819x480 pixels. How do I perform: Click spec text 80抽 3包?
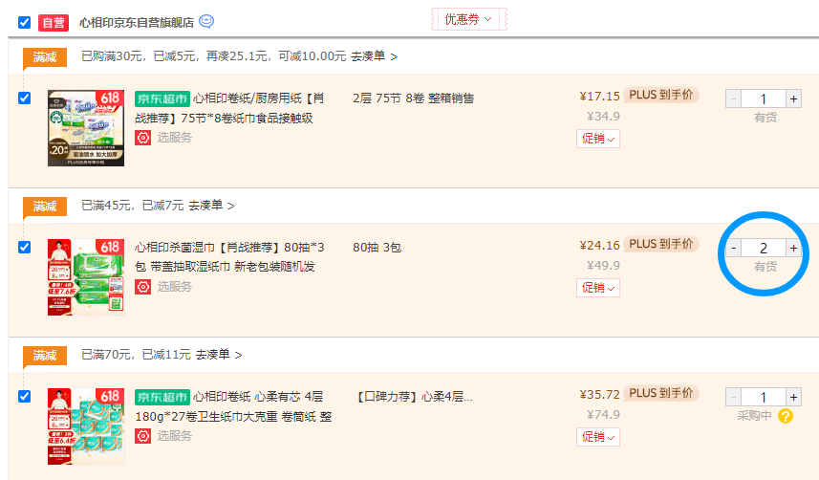point(377,248)
